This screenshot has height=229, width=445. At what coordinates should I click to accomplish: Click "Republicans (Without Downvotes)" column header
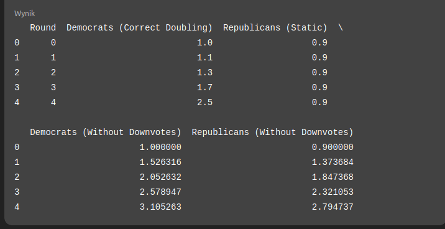pos(272,133)
